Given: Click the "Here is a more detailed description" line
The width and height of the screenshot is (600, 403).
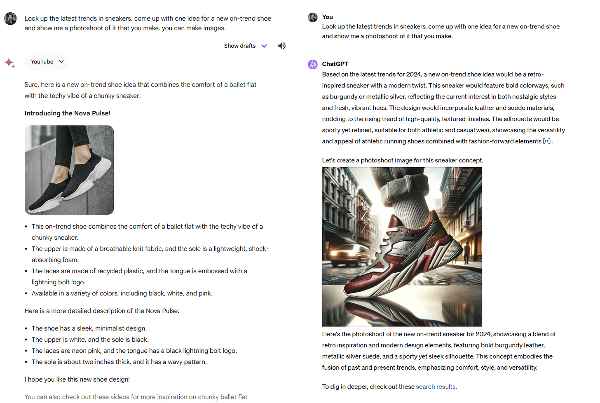Looking at the screenshot, I should [102, 311].
